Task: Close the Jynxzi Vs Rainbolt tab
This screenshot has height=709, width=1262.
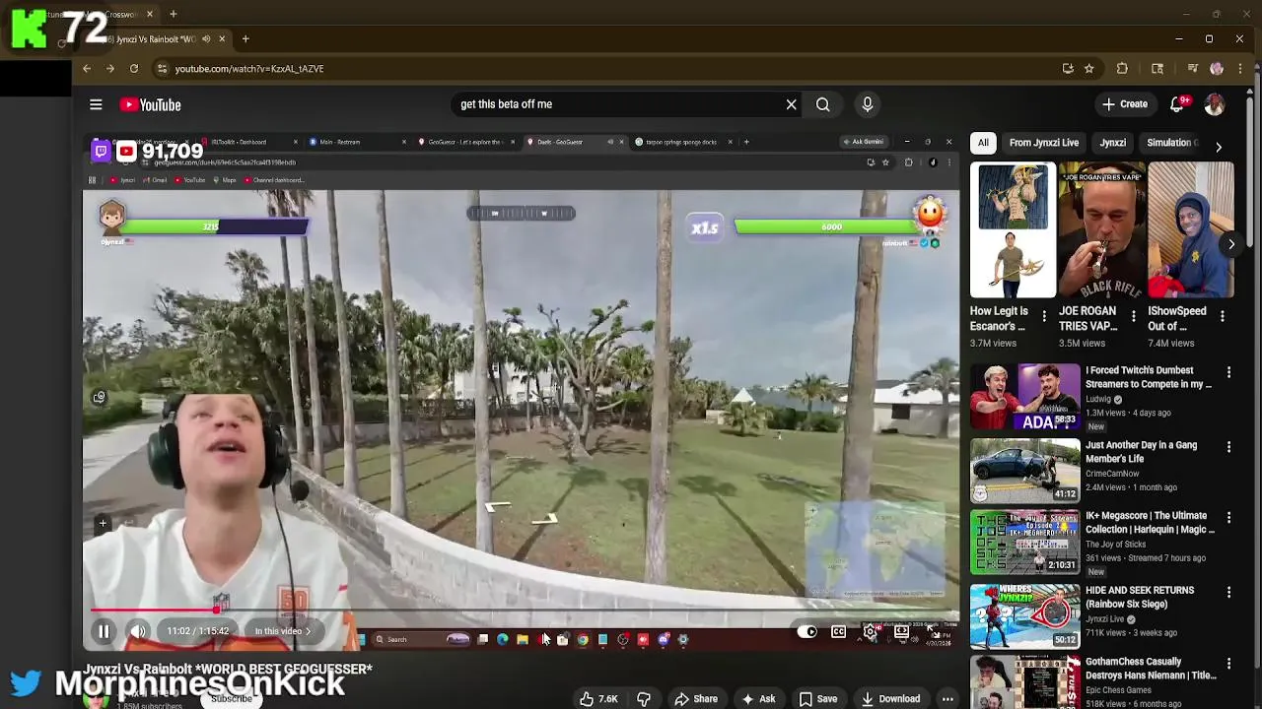Action: (222, 39)
